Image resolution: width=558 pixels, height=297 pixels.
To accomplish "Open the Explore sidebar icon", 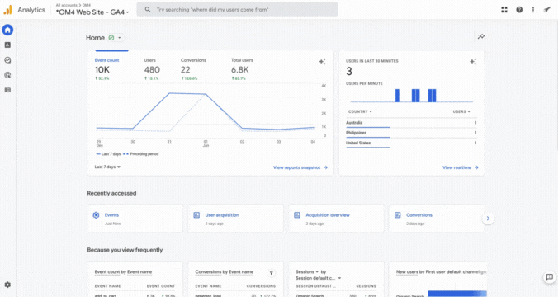I will [7, 60].
